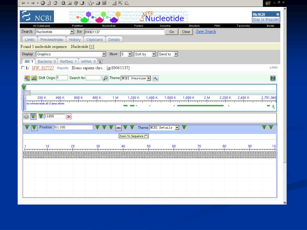
Task: Open the browser History clock icon
Action: point(82,3)
